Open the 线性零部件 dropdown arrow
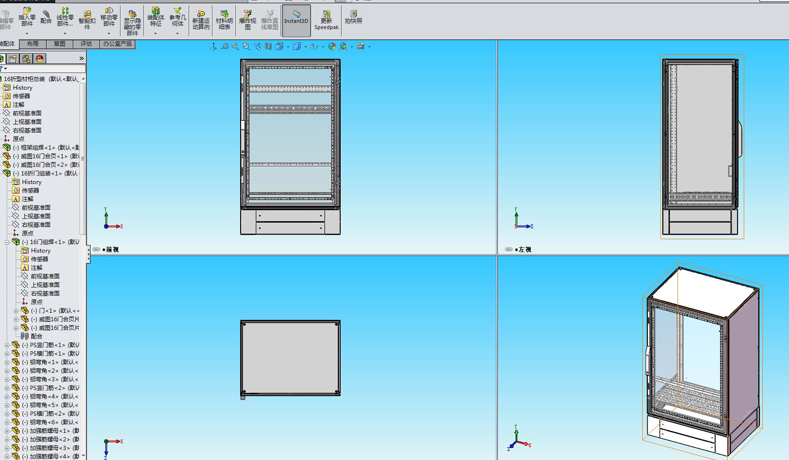 [65, 33]
